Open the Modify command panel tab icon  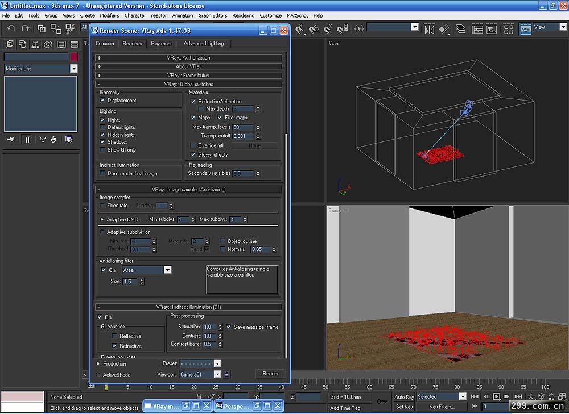23,44
